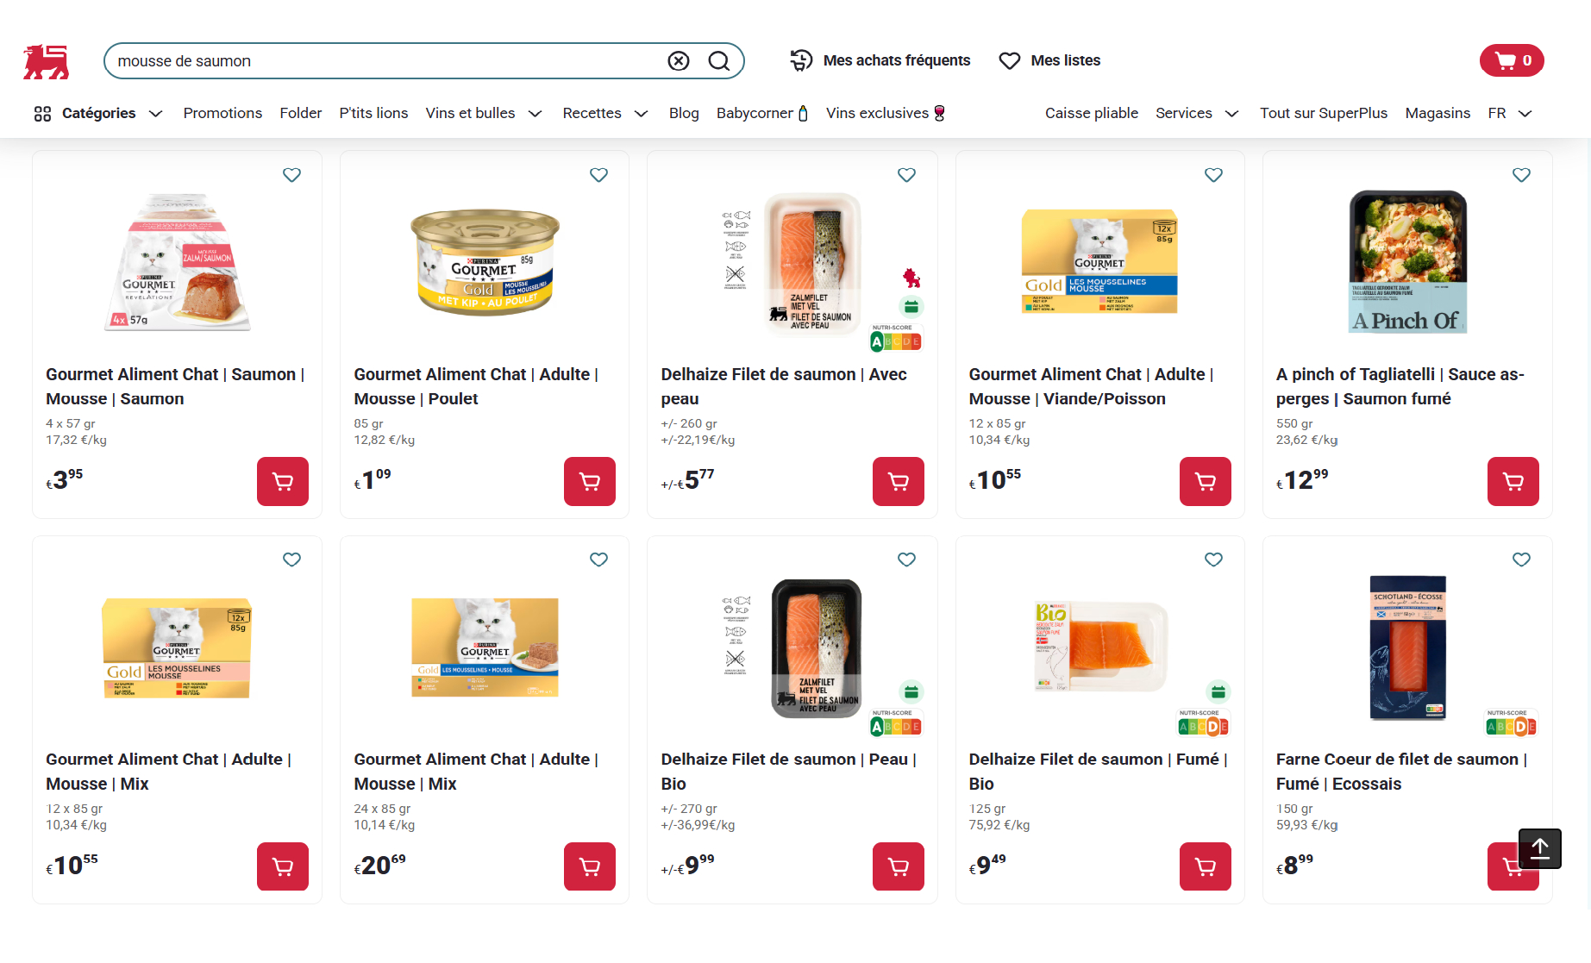
Task: Favorite Farne Coeur de filet de saumon
Action: (1521, 560)
